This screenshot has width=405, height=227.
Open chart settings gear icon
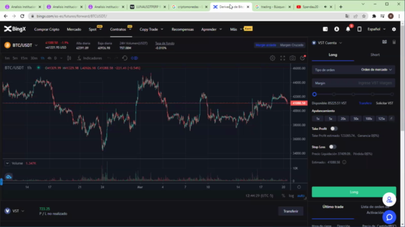[x=272, y=58]
